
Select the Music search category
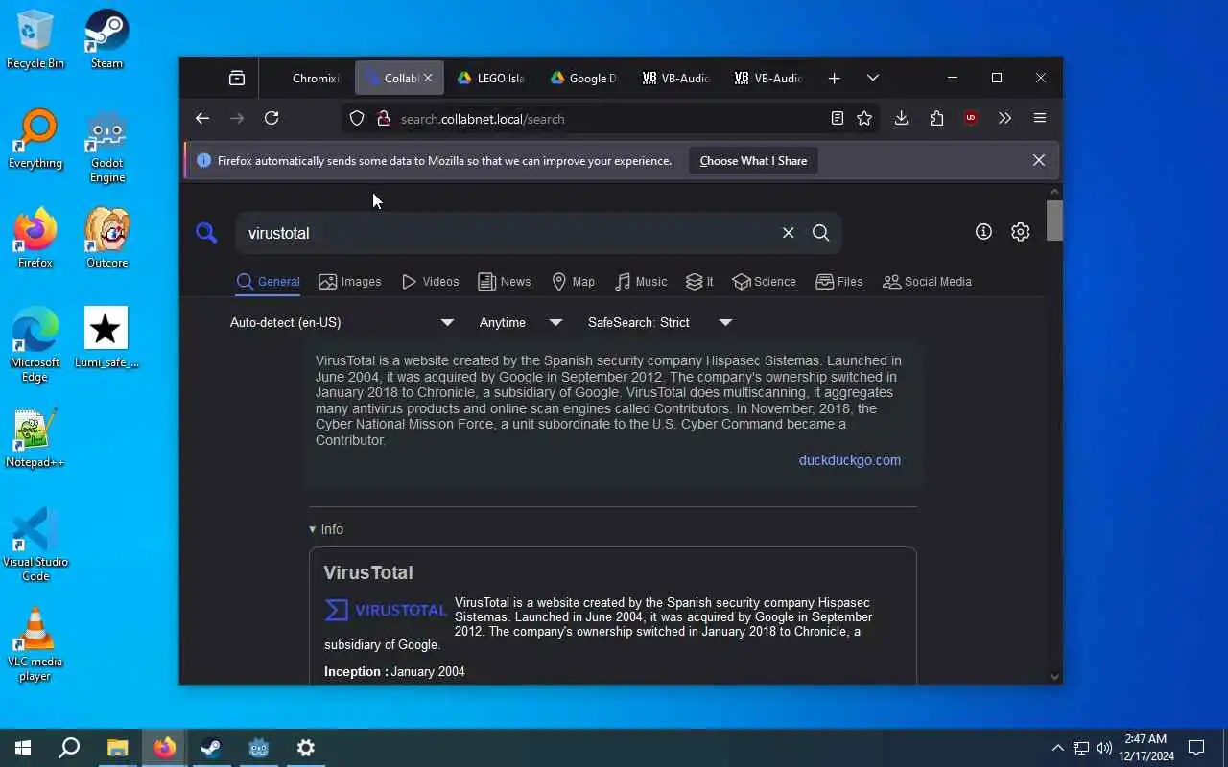coord(641,282)
